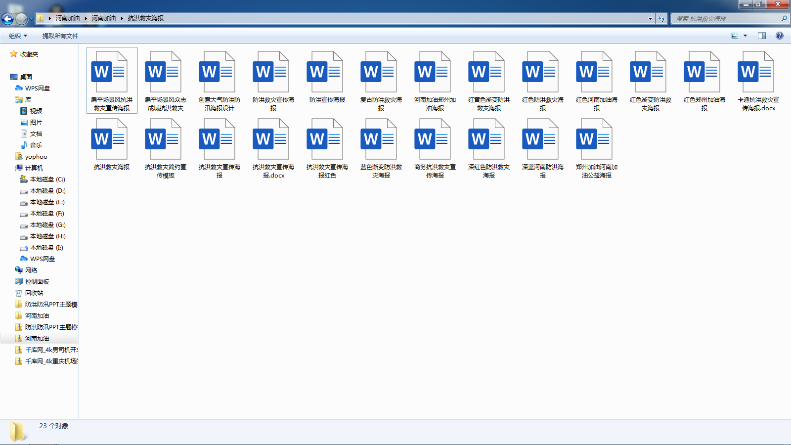Viewport: 791px width, 445px height.
Task: Open 本地磁盘 (D:)
Action: pos(47,190)
